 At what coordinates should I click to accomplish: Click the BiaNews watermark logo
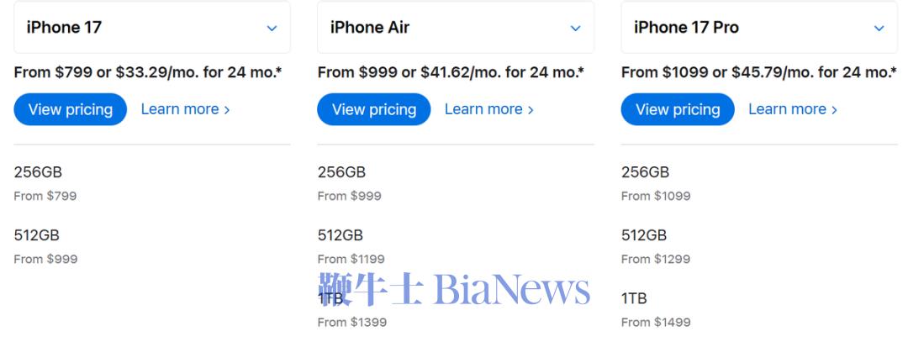[x=454, y=289]
